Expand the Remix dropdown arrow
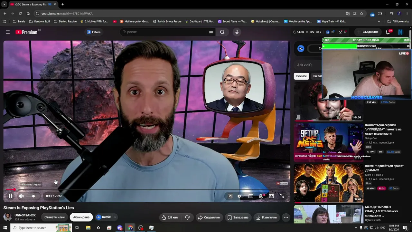The height and width of the screenshot is (232, 412). (x=115, y=217)
